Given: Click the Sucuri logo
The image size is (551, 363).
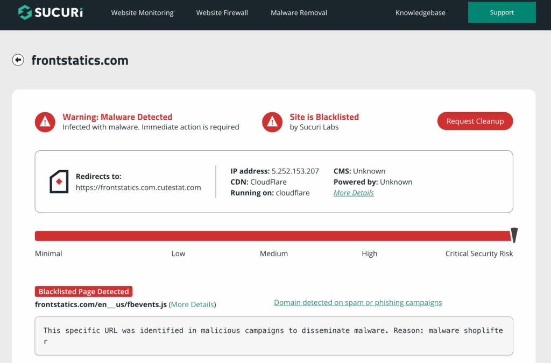Looking at the screenshot, I should coord(50,12).
